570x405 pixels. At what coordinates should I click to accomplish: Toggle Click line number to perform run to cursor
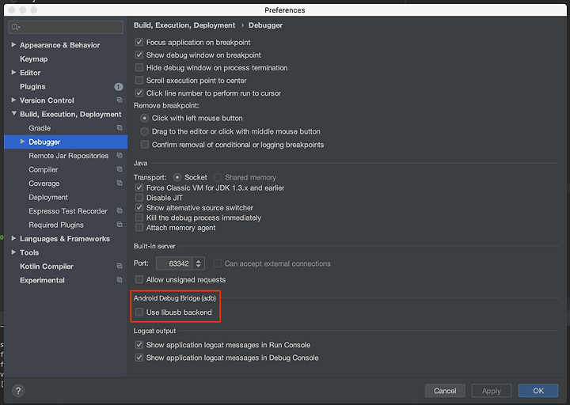pos(139,93)
